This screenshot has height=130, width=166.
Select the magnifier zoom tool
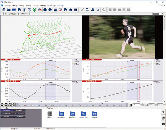[x=87, y=10]
